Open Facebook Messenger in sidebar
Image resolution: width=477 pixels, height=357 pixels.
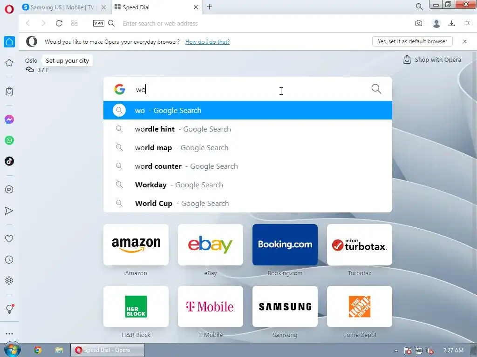(9, 119)
